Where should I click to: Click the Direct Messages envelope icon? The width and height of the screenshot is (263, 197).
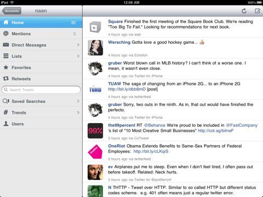coord(6,45)
